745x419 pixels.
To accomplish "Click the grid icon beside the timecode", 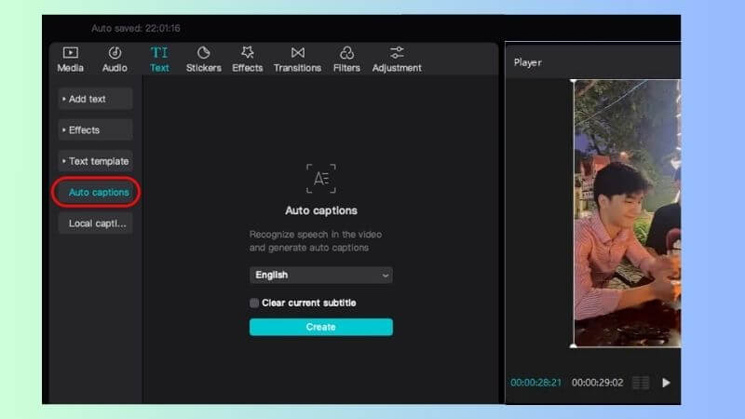I will pos(641,383).
